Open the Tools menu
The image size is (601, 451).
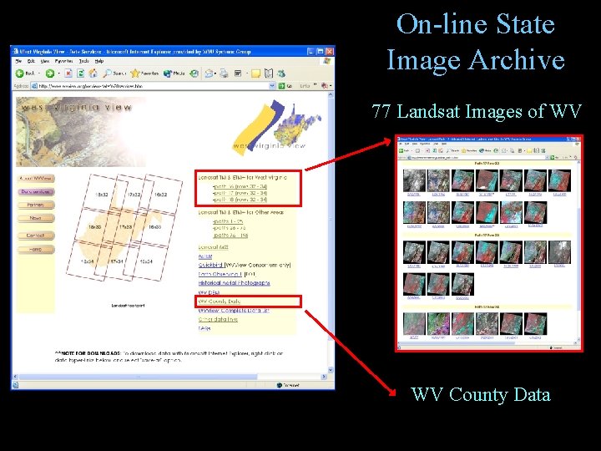point(84,61)
